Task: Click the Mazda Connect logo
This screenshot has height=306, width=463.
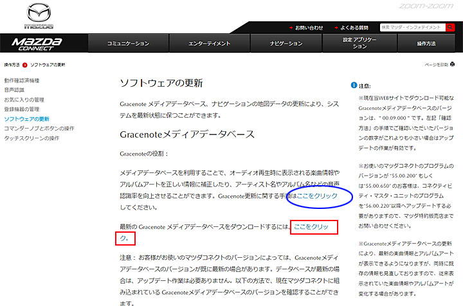Action: point(37,44)
